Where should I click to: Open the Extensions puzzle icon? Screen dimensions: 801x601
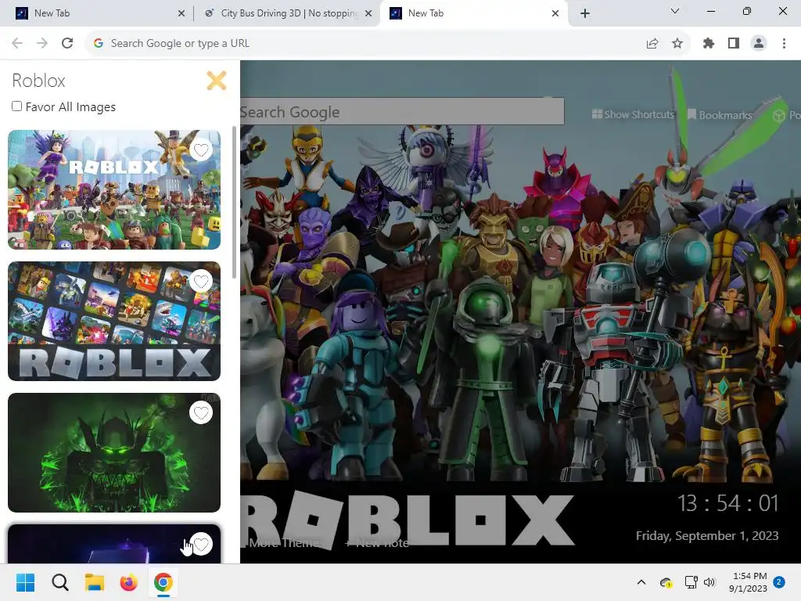(709, 44)
